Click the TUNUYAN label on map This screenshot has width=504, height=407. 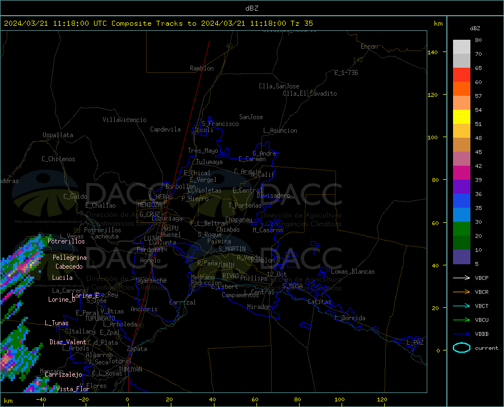pyautogui.click(x=130, y=369)
